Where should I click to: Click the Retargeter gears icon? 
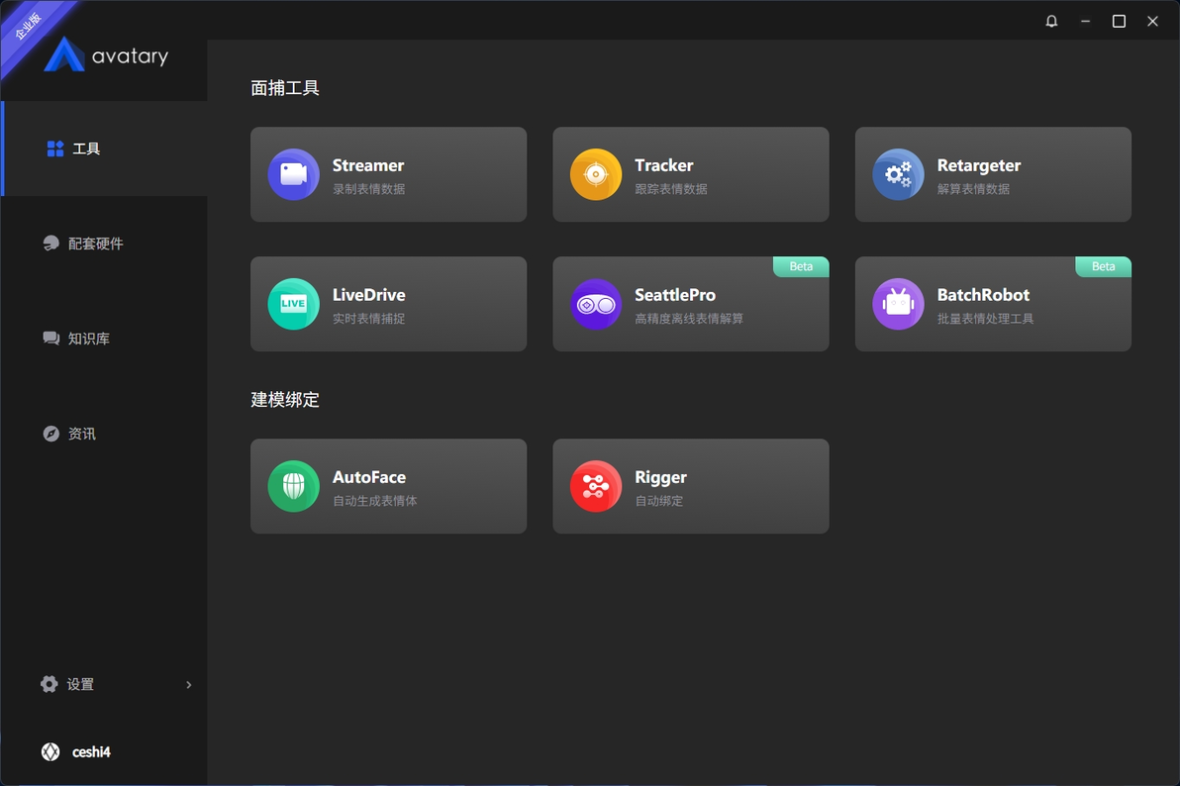[x=898, y=174]
